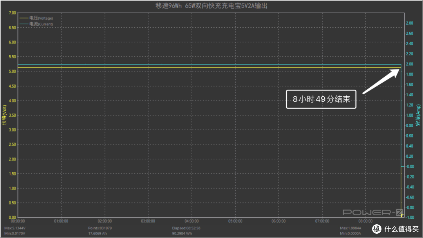Image resolution: width=423 pixels, height=238 pixels.
Task: Click the 0.50 voltage axis label
Action: [13, 203]
